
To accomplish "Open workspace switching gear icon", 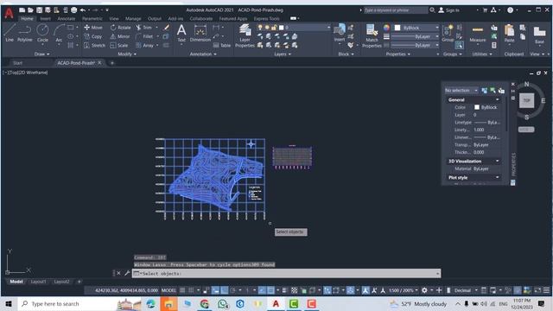I will click(424, 290).
